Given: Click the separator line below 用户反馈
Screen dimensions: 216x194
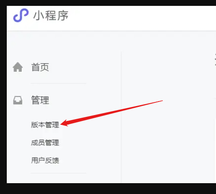Looking at the screenshot, I should tap(59, 173).
